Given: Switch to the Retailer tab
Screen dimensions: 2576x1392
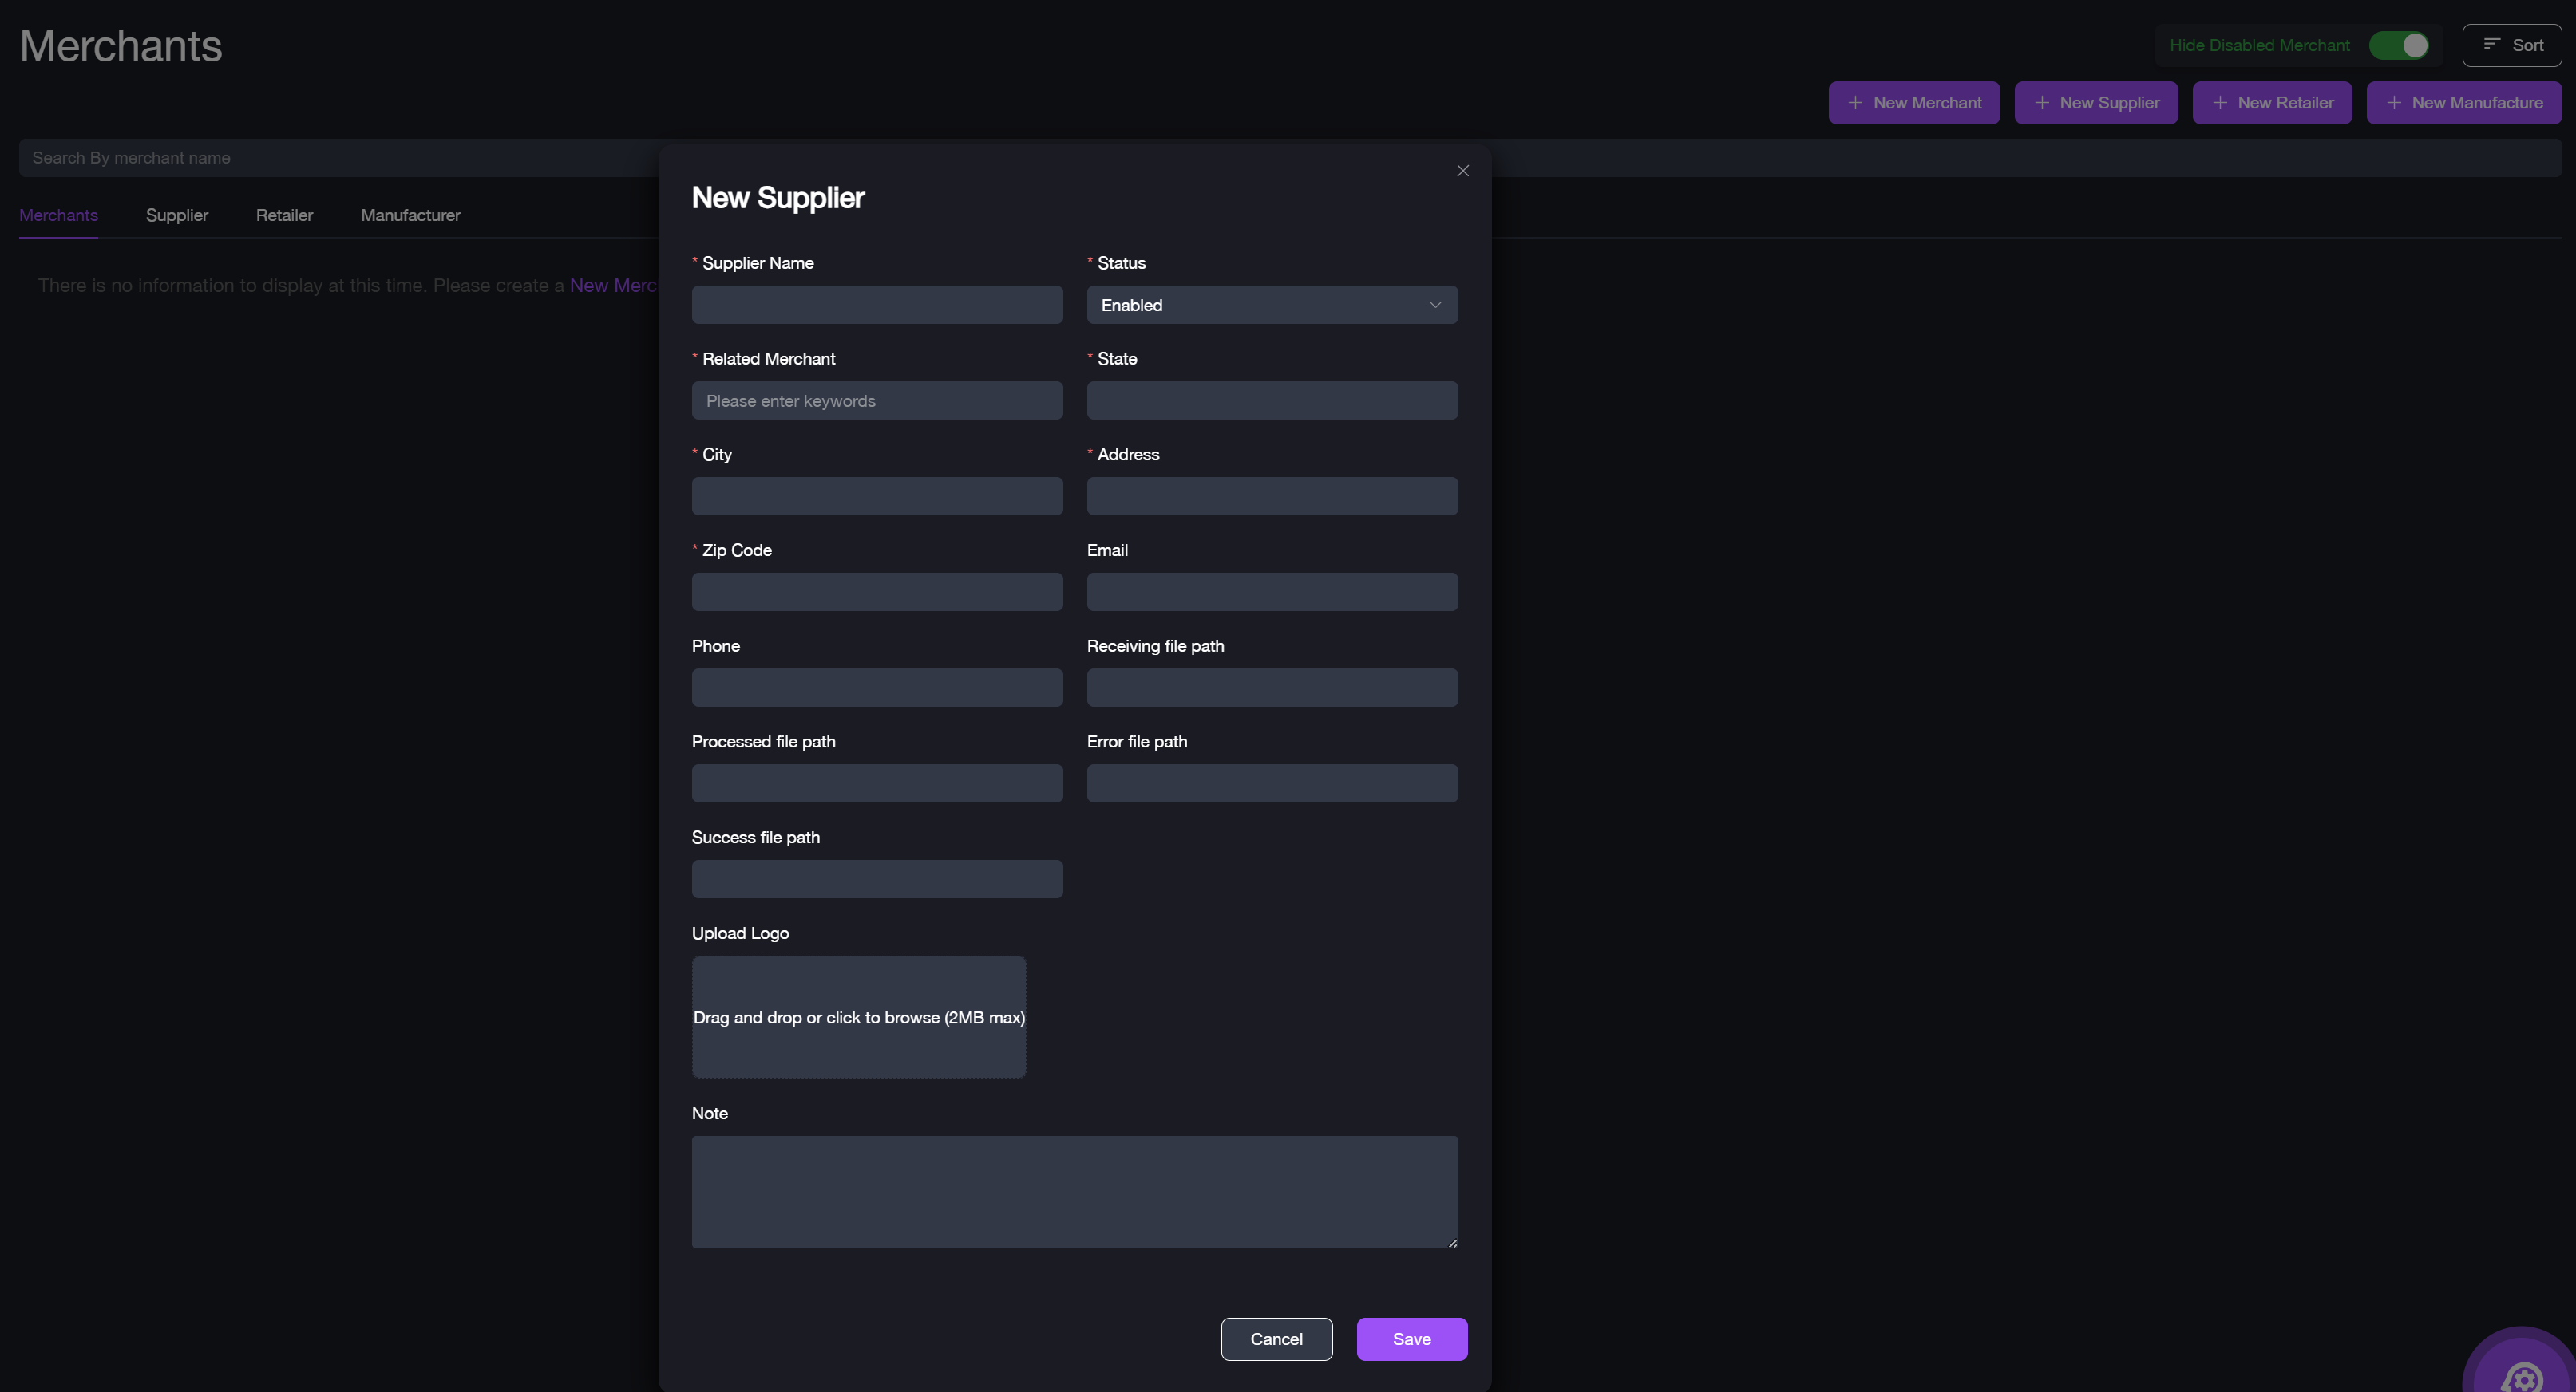Looking at the screenshot, I should (284, 215).
